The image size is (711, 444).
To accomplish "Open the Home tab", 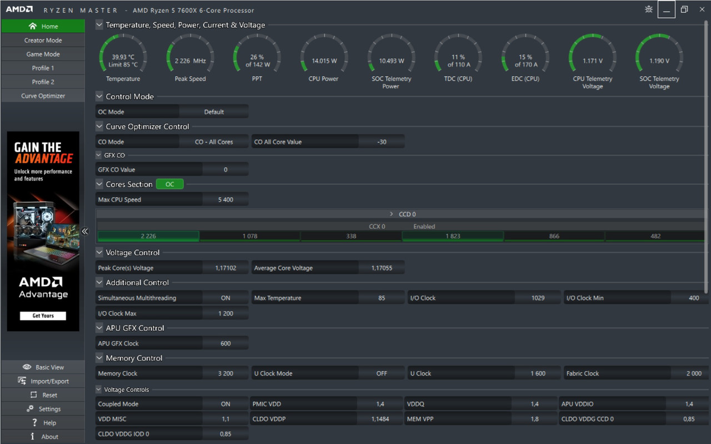I will point(43,26).
